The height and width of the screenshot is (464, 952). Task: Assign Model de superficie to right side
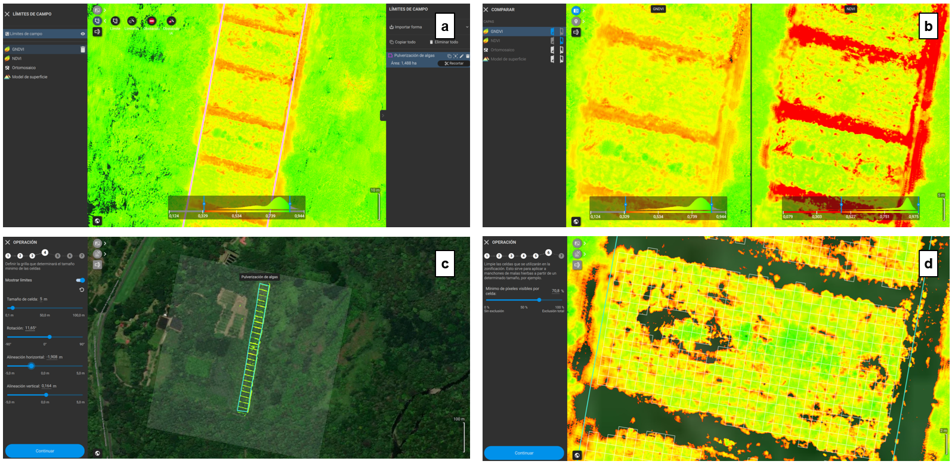[x=561, y=59]
